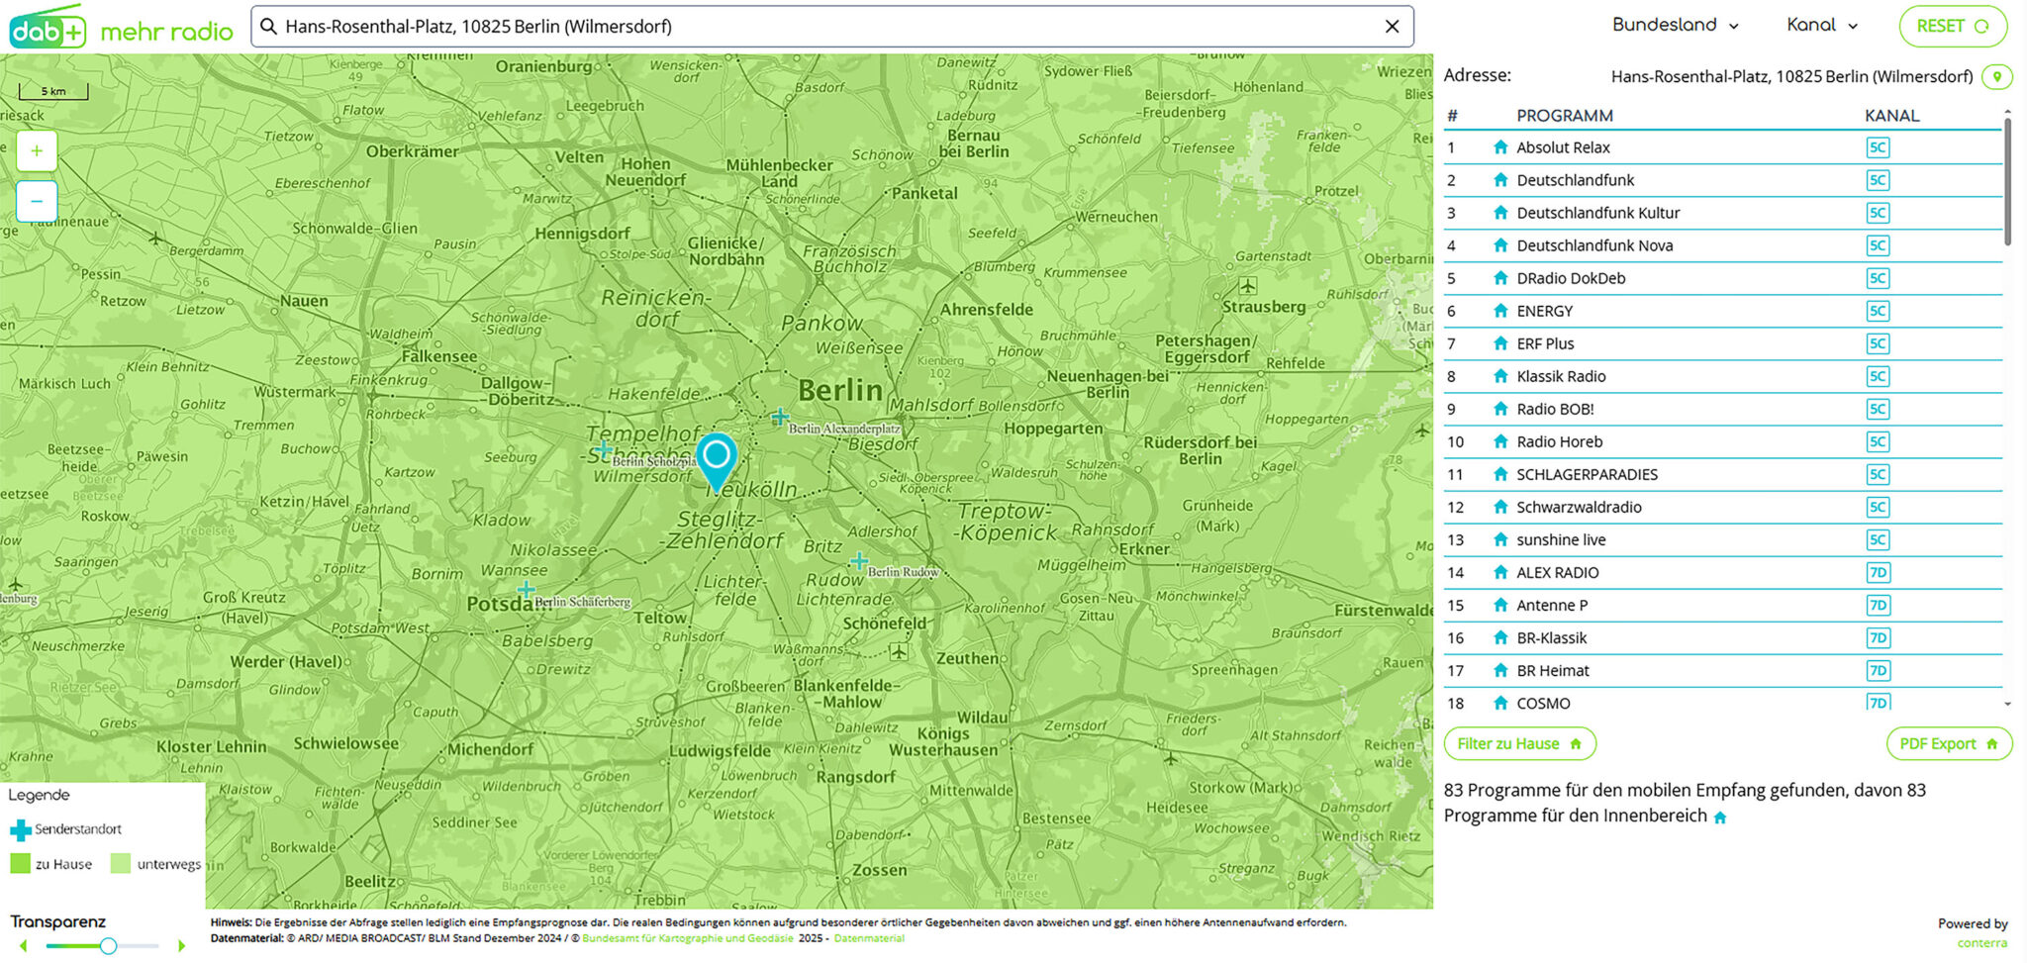Click the Transparenz slider handle
The image size is (2027, 963).
click(108, 946)
